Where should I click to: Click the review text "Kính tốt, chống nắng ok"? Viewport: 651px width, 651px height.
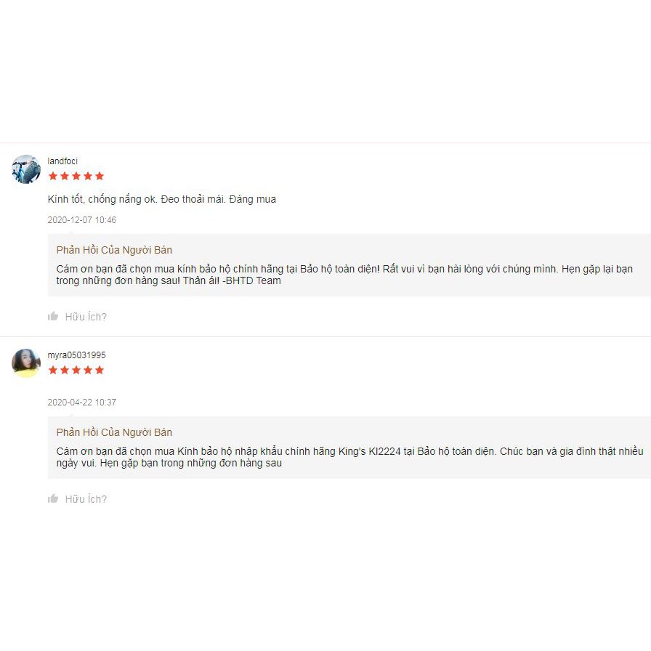pyautogui.click(x=161, y=199)
